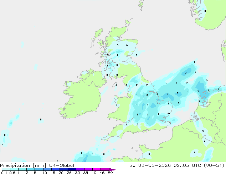Click the center of Ireland on map
226x174 pixels.
[x=81, y=96]
